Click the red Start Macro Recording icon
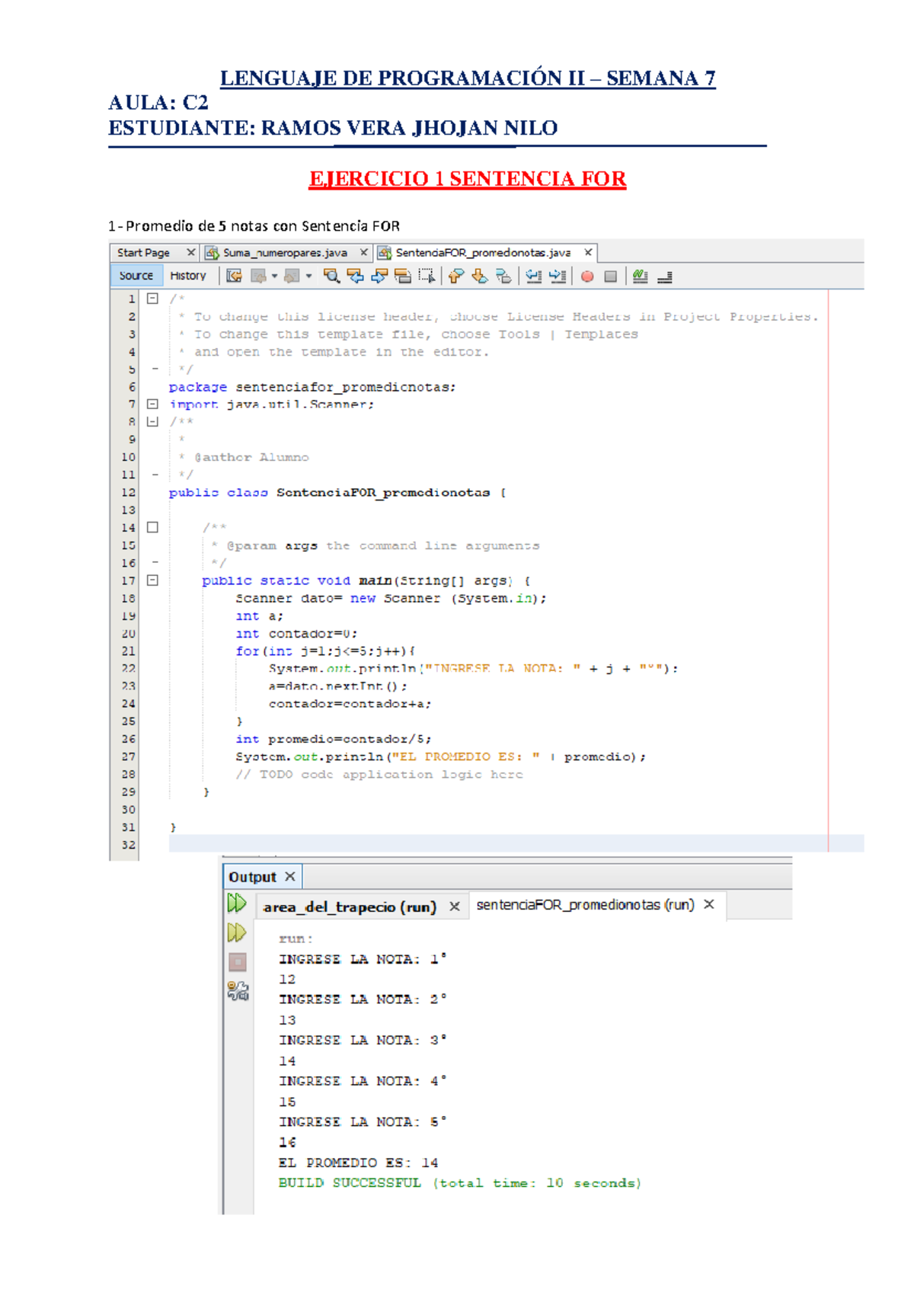Viewport: 914px width, 1292px height. 587,277
